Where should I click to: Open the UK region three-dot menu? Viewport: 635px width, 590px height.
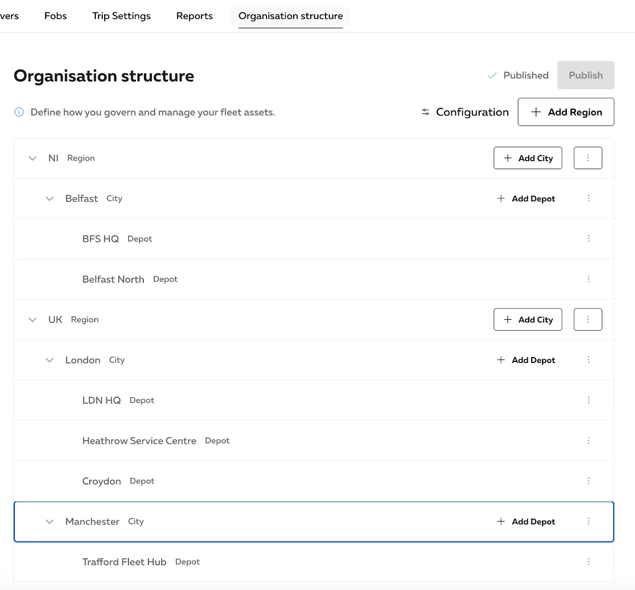click(x=588, y=319)
